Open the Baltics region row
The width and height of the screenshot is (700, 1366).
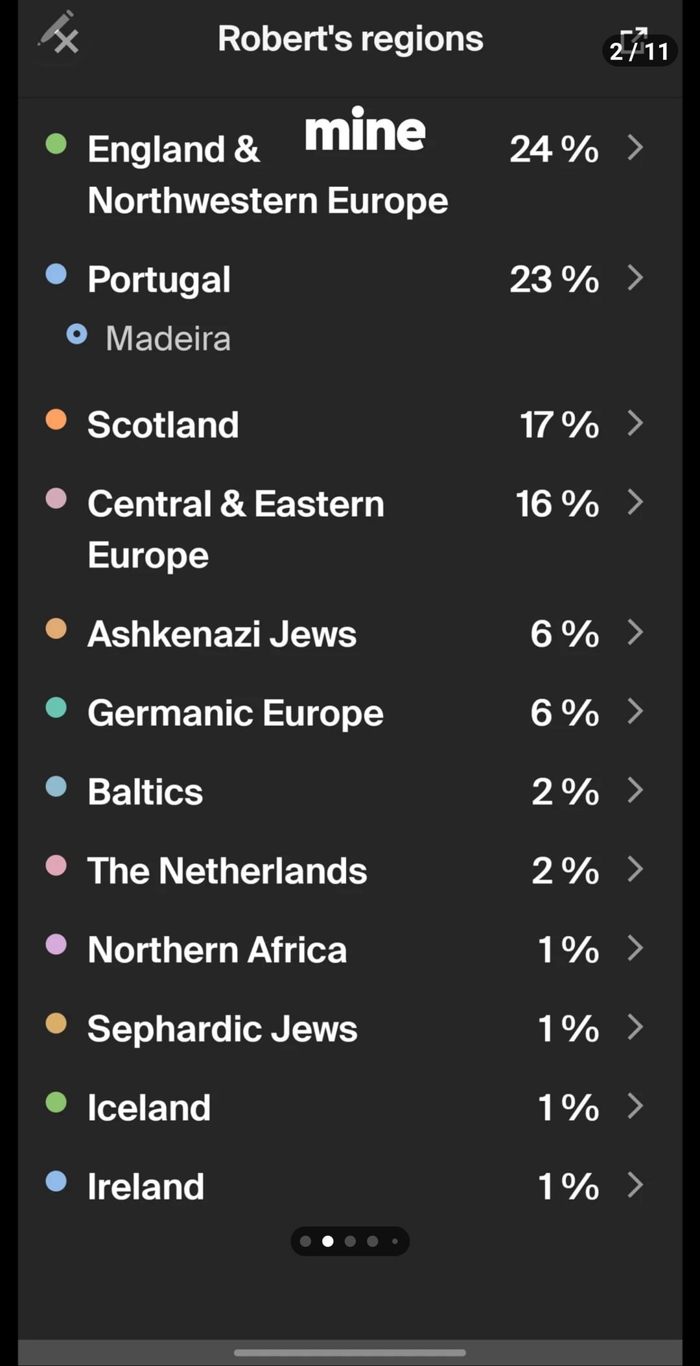350,791
